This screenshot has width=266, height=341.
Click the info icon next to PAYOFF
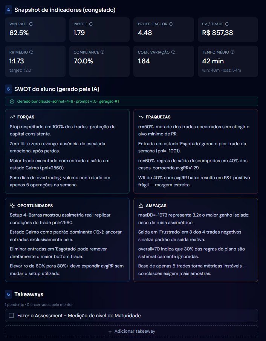pyautogui.click(x=91, y=24)
